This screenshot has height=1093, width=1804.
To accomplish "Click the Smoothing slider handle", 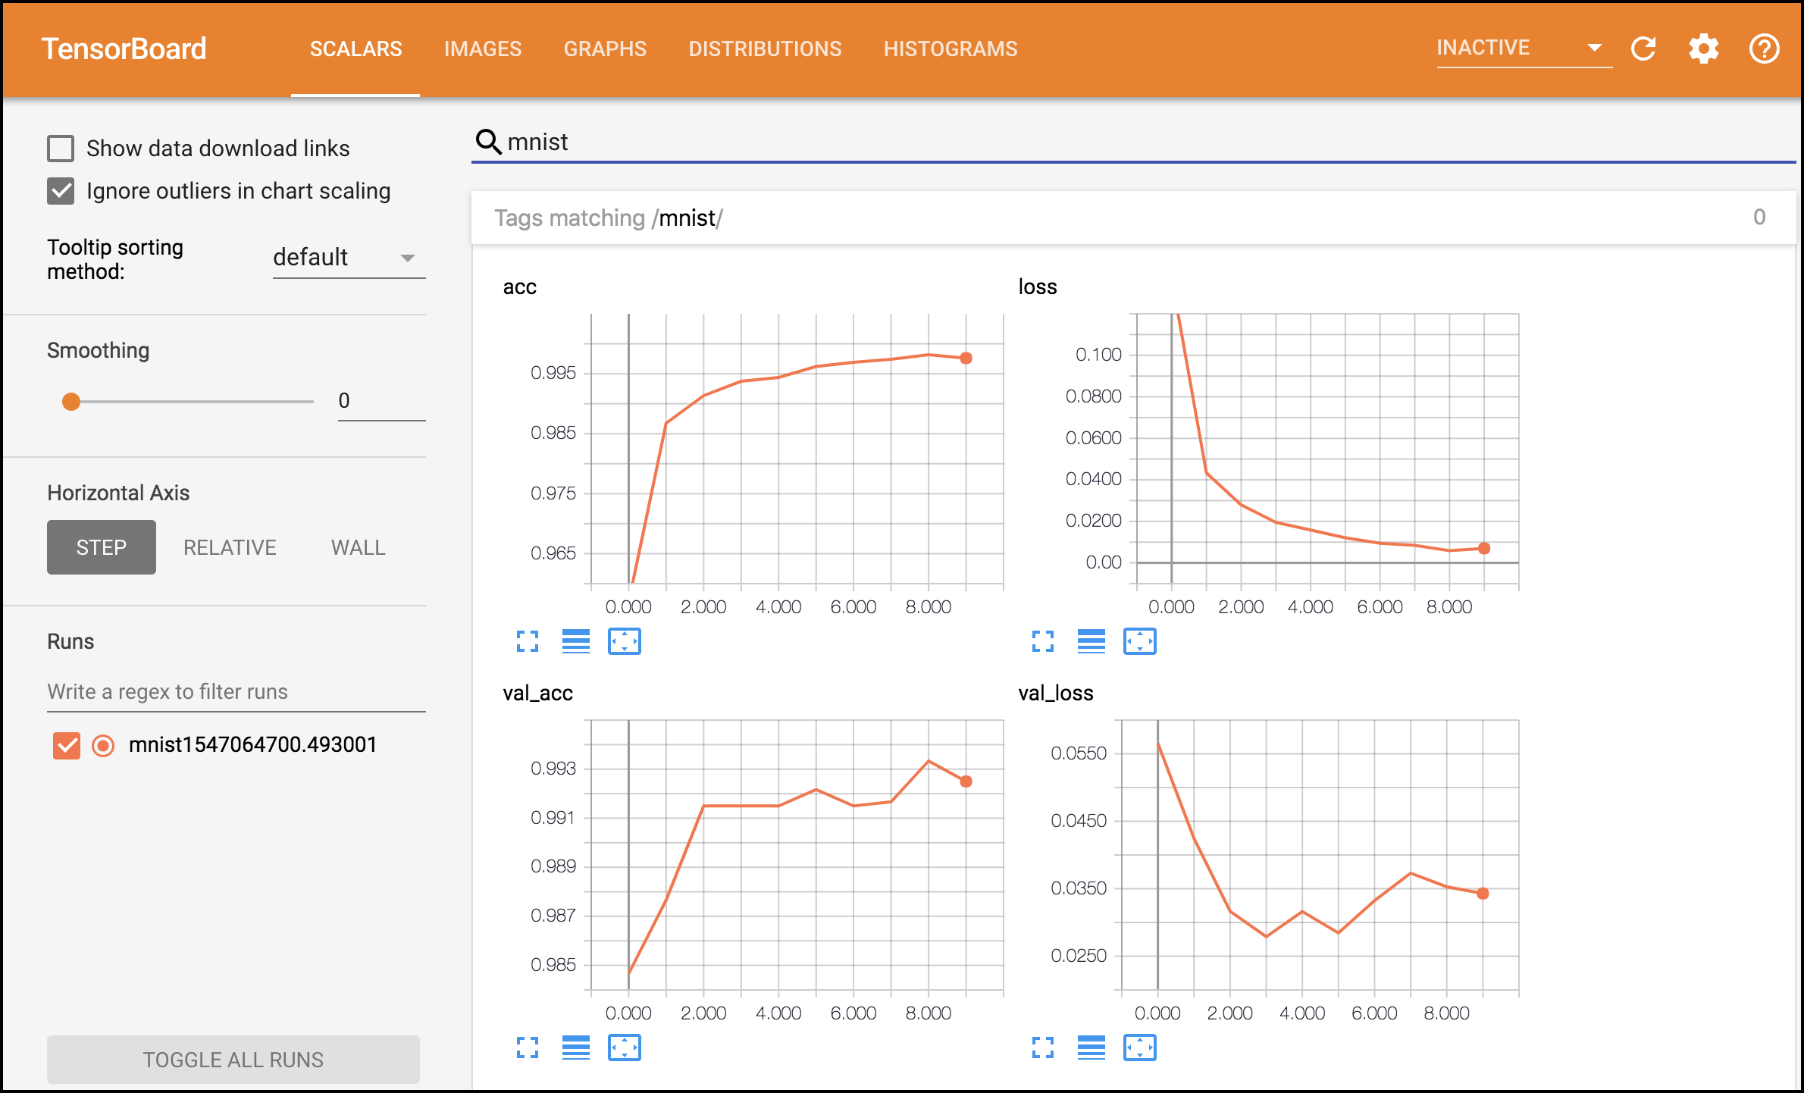I will pos(71,402).
